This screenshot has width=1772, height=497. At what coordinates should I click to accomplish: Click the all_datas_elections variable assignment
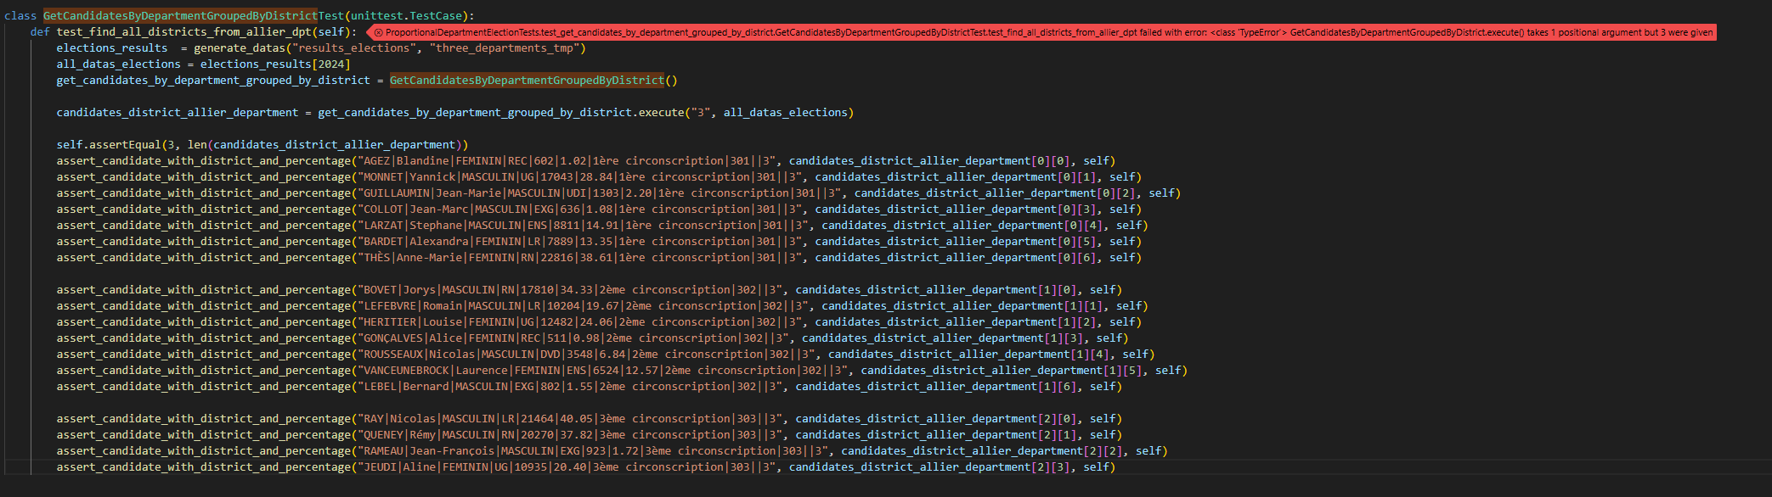pyautogui.click(x=118, y=64)
